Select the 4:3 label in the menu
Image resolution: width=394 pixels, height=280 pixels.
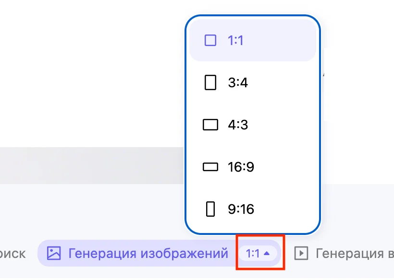click(238, 125)
